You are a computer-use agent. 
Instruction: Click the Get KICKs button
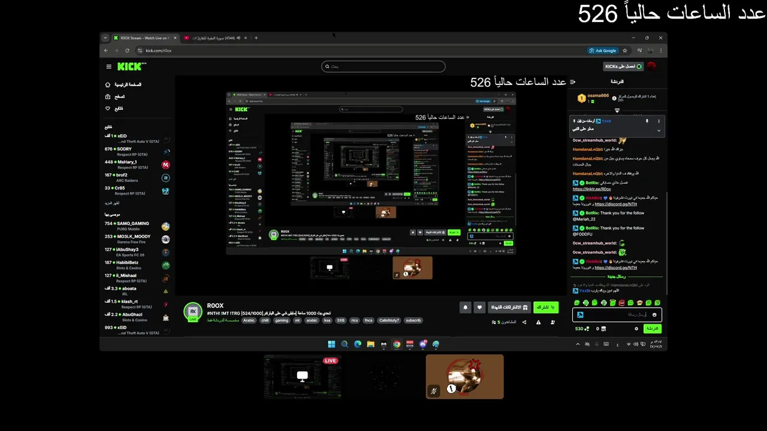pos(623,66)
